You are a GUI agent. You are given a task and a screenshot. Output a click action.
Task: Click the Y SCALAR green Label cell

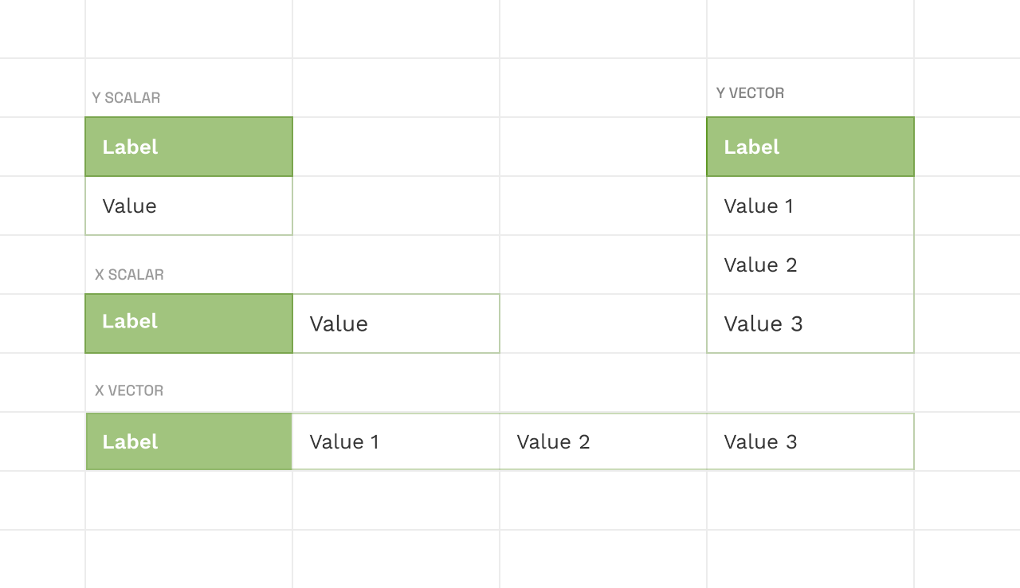tap(189, 147)
